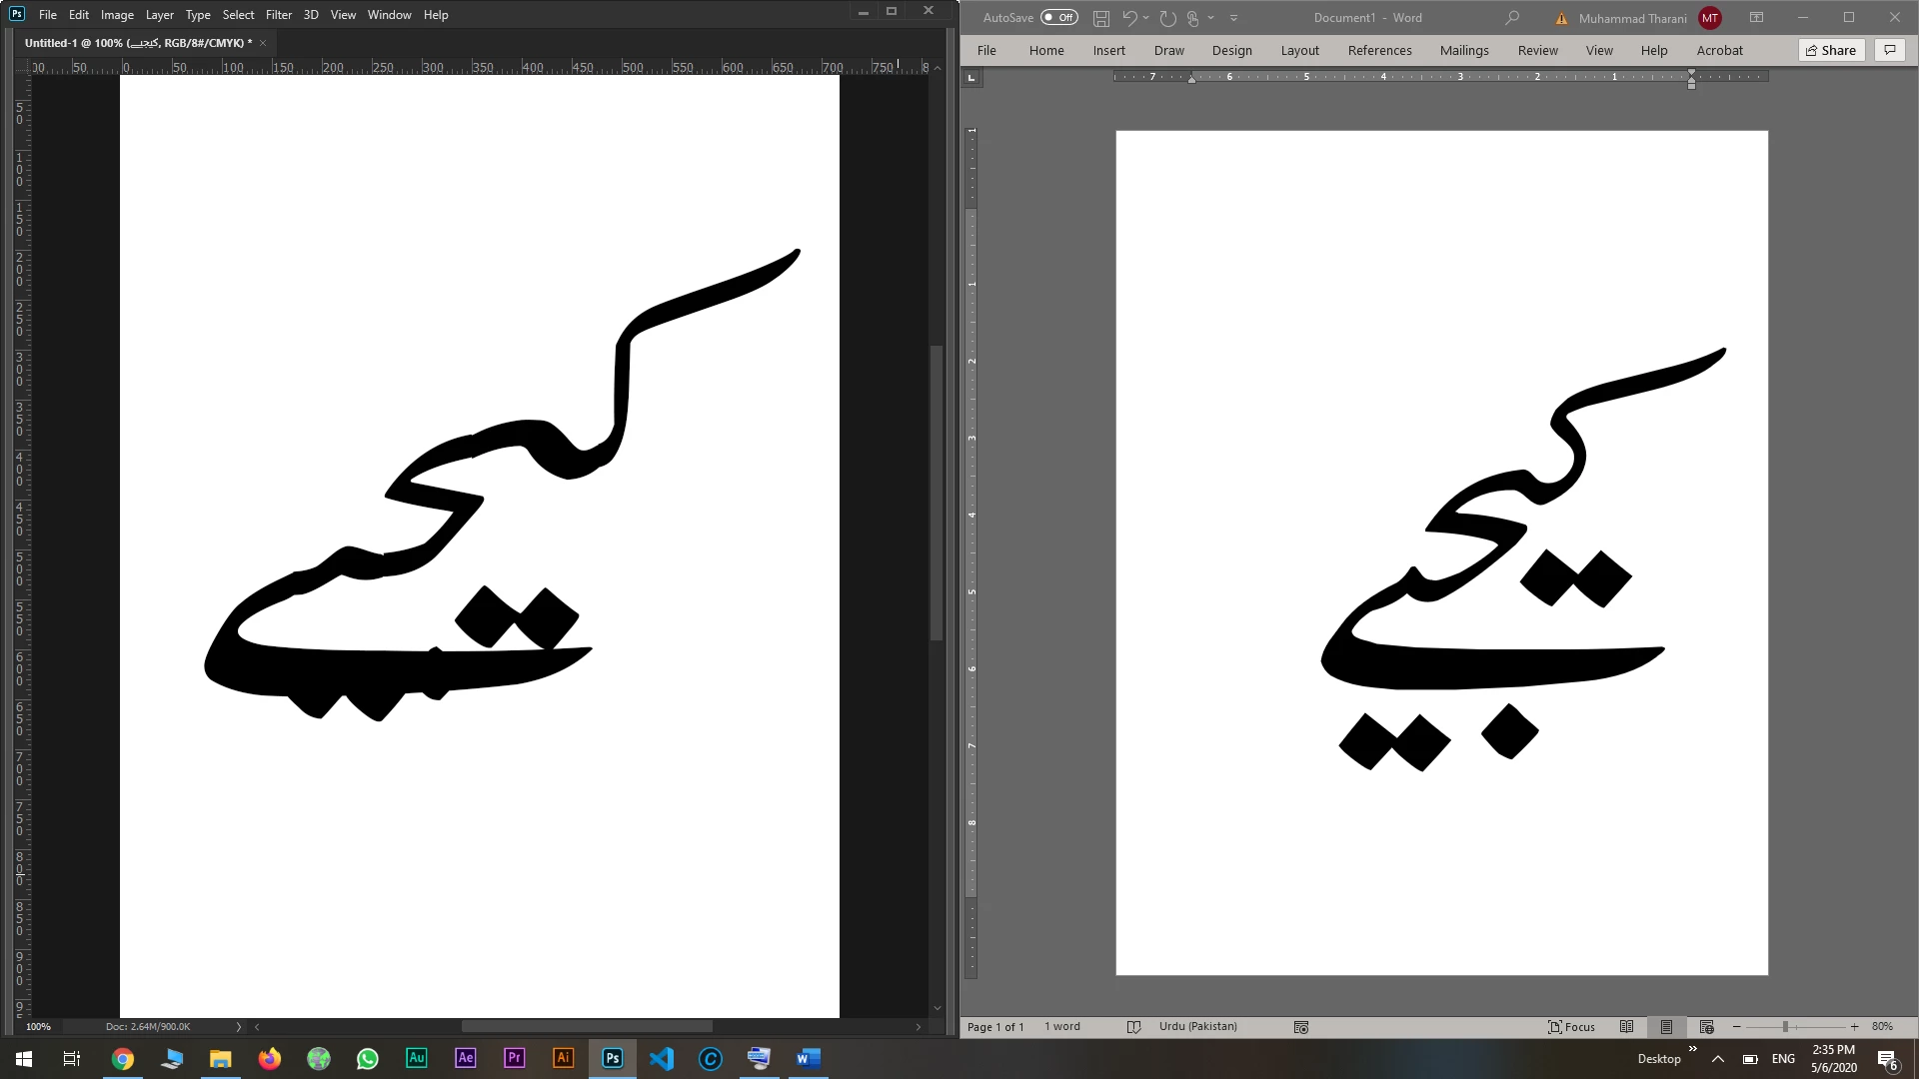
Task: Click the Focus mode button
Action: click(1571, 1027)
